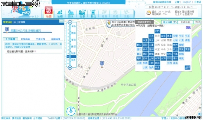Click the 環境機能 header link
The width and height of the screenshot is (203, 120).
pyautogui.click(x=8, y=22)
